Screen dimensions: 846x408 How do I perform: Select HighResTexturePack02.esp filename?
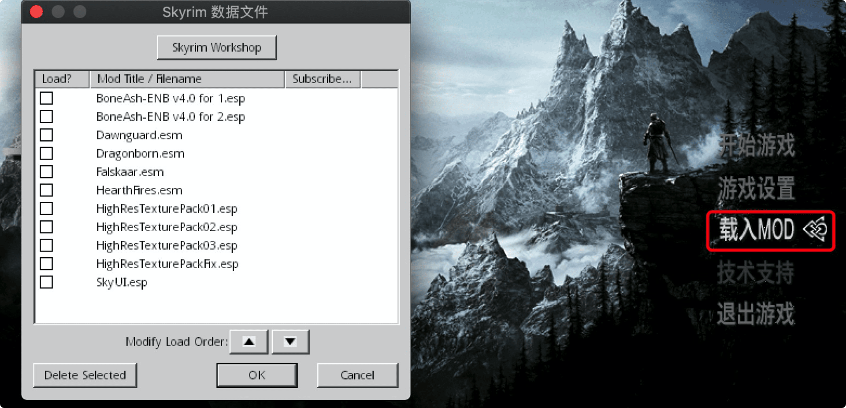(167, 227)
